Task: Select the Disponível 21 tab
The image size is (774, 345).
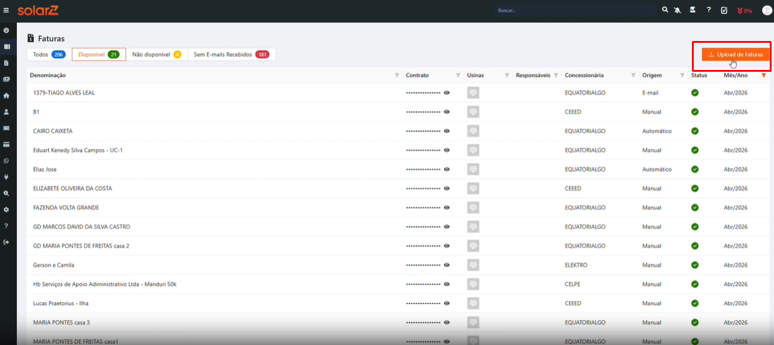Action: [x=99, y=54]
